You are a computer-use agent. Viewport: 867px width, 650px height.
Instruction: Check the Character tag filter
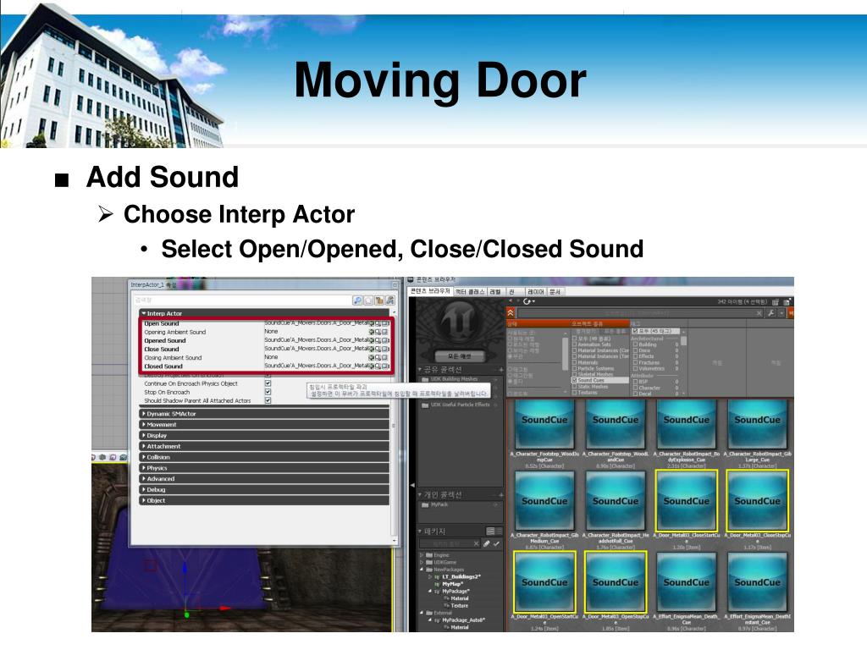635,388
